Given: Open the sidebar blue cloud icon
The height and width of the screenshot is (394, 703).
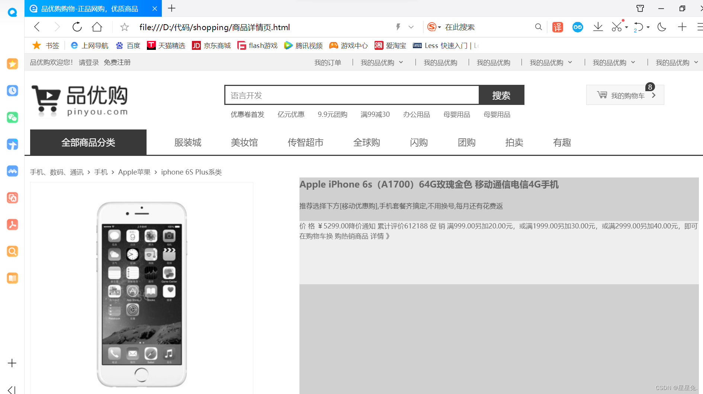Looking at the screenshot, I should (12, 171).
